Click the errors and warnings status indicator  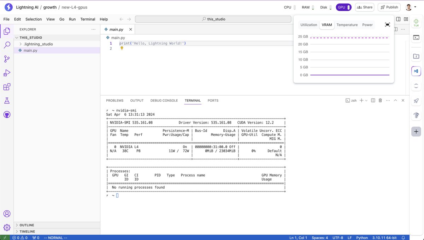click(20, 238)
